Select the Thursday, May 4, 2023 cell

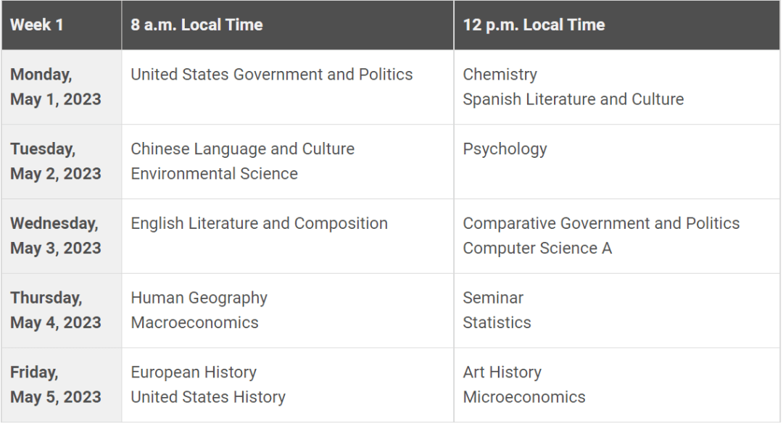(x=56, y=310)
